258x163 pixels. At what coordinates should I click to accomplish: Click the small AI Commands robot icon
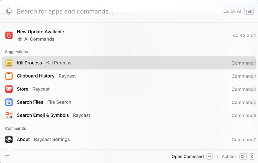[x=20, y=39]
